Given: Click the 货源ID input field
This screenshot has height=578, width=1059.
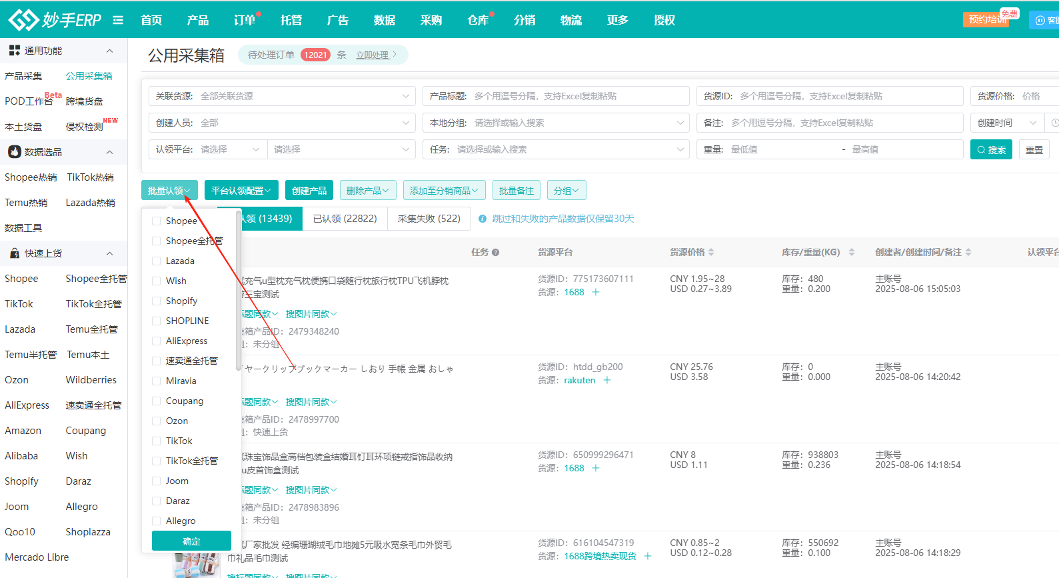Looking at the screenshot, I should [x=830, y=96].
